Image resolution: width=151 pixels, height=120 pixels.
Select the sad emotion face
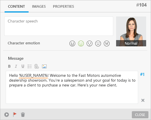[98, 44]
